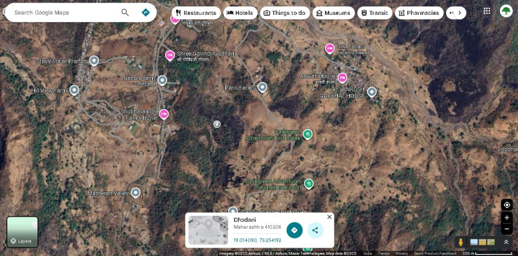Zoom out with the minus button
518x256 pixels.
tap(507, 229)
